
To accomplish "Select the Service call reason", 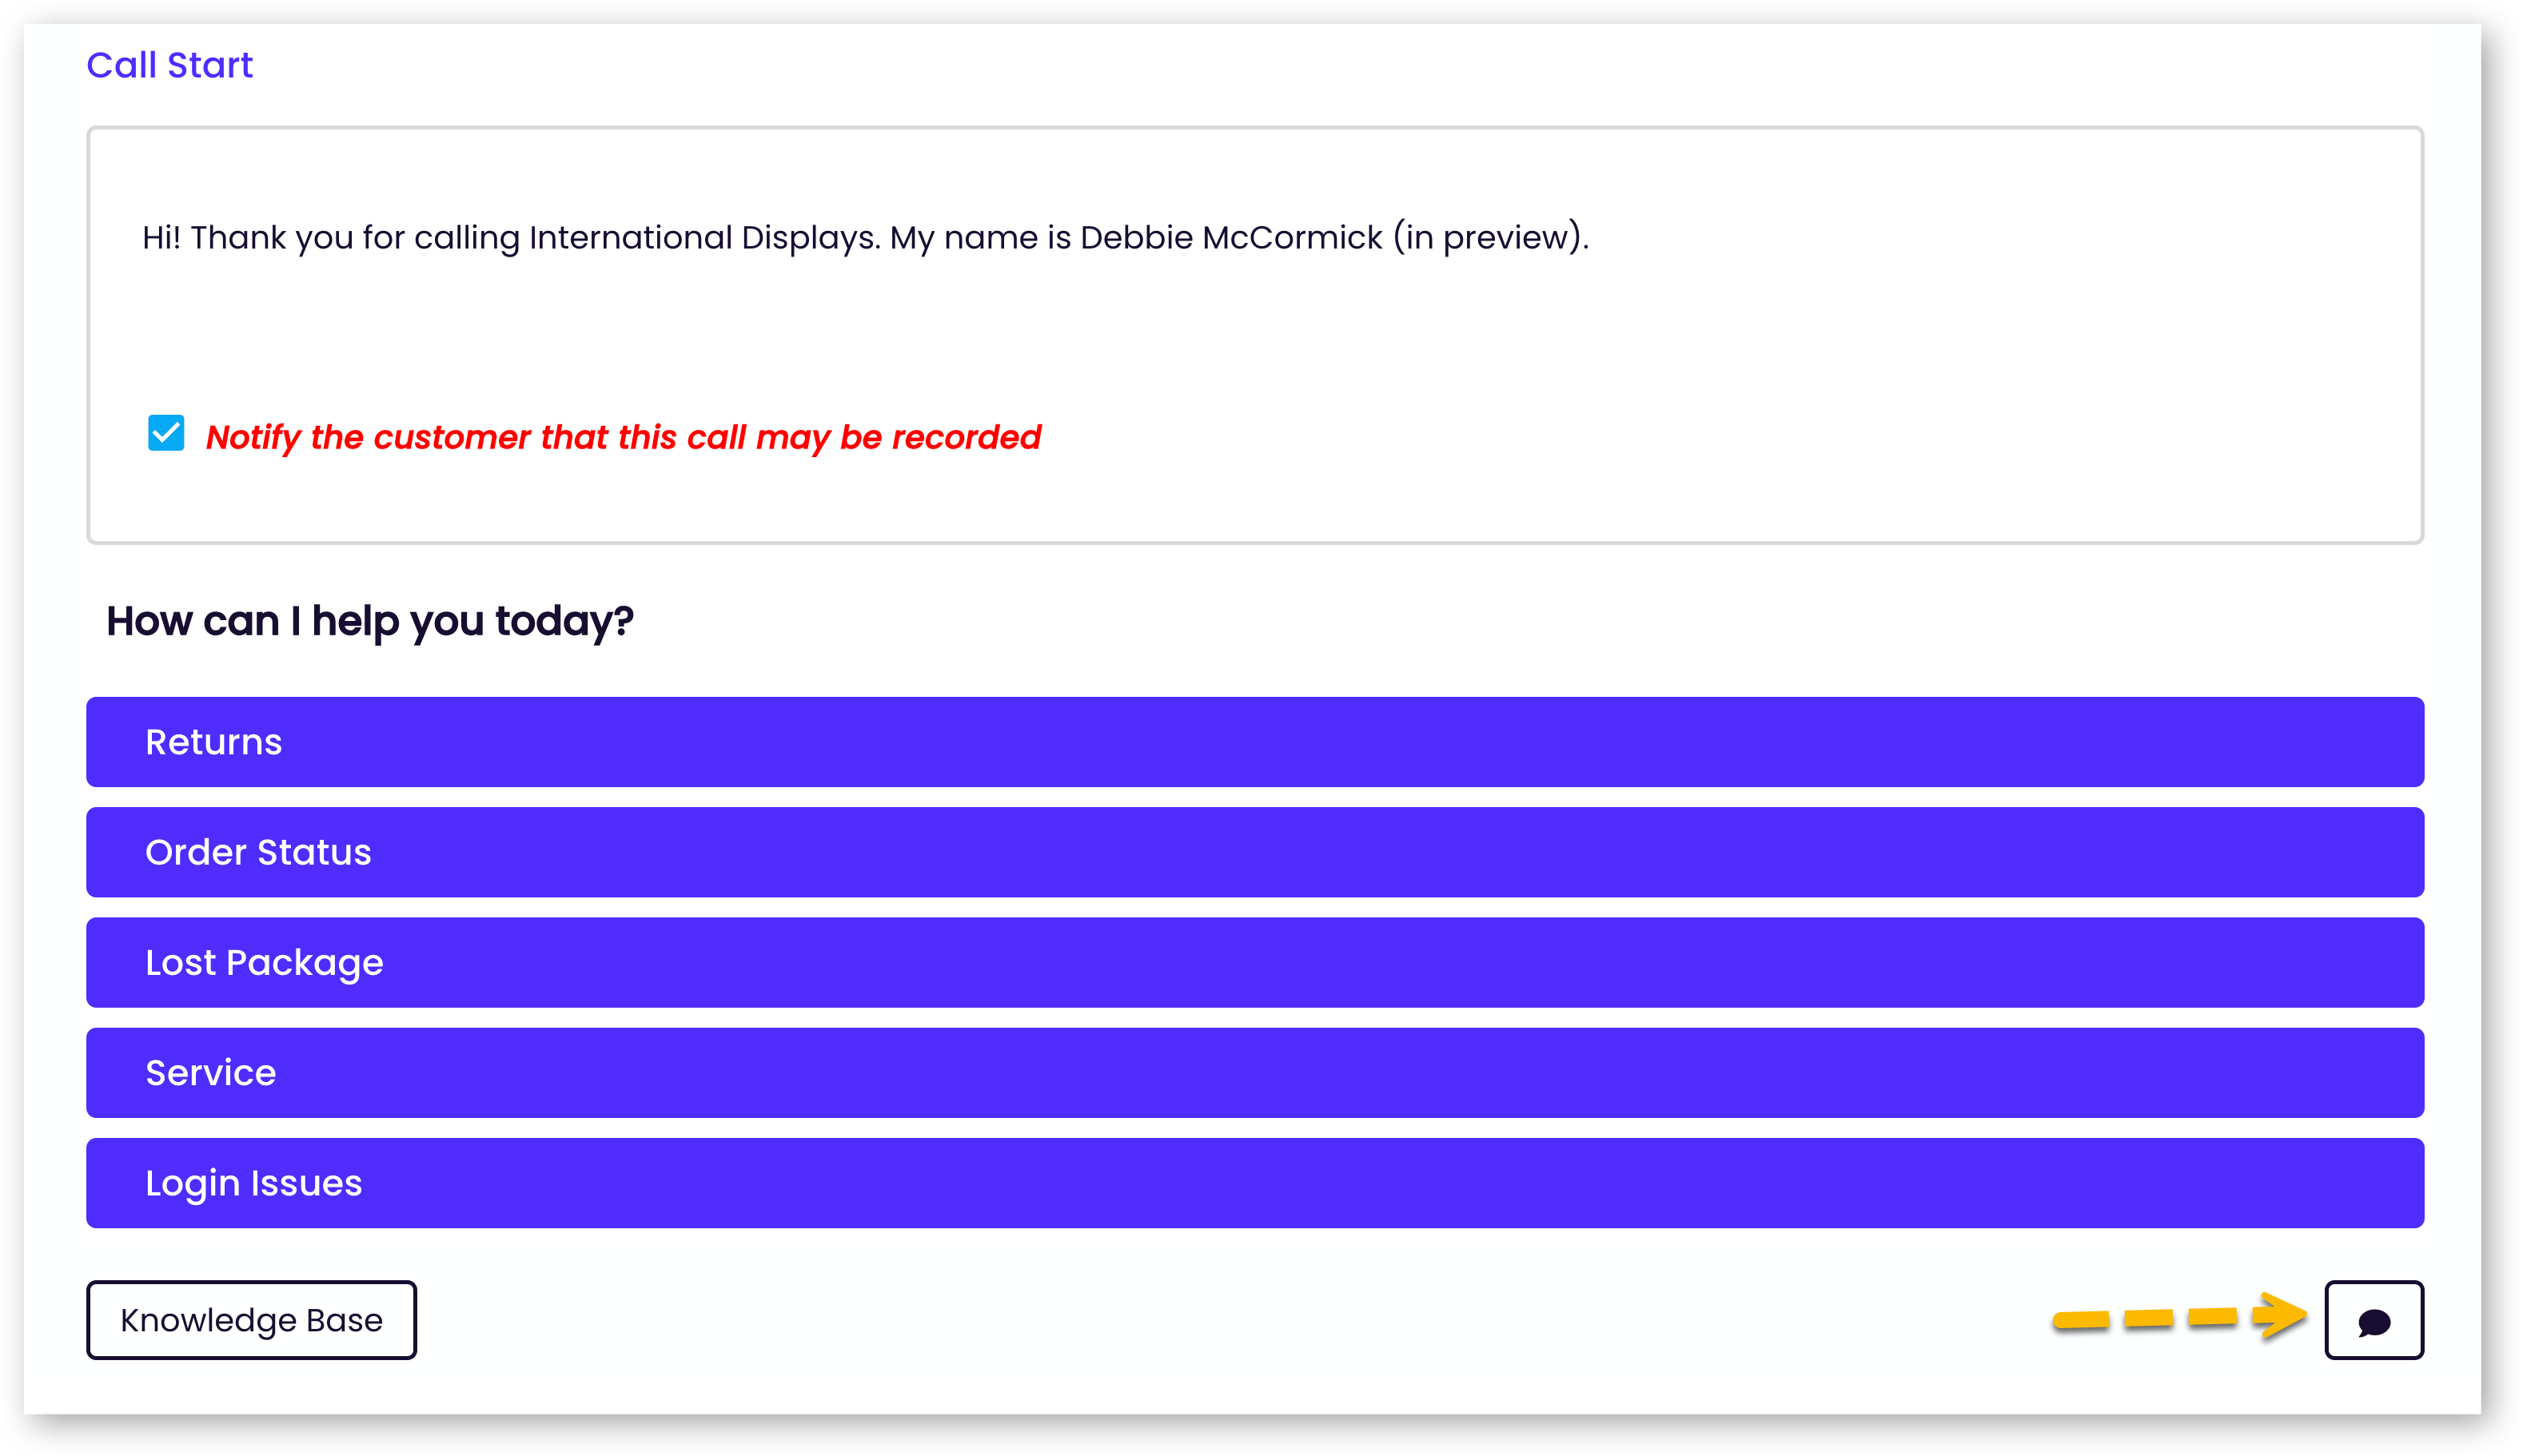I will tap(1254, 1072).
